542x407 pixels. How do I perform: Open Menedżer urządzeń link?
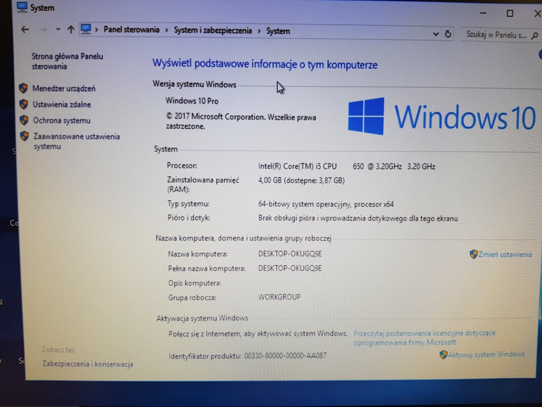pos(64,89)
